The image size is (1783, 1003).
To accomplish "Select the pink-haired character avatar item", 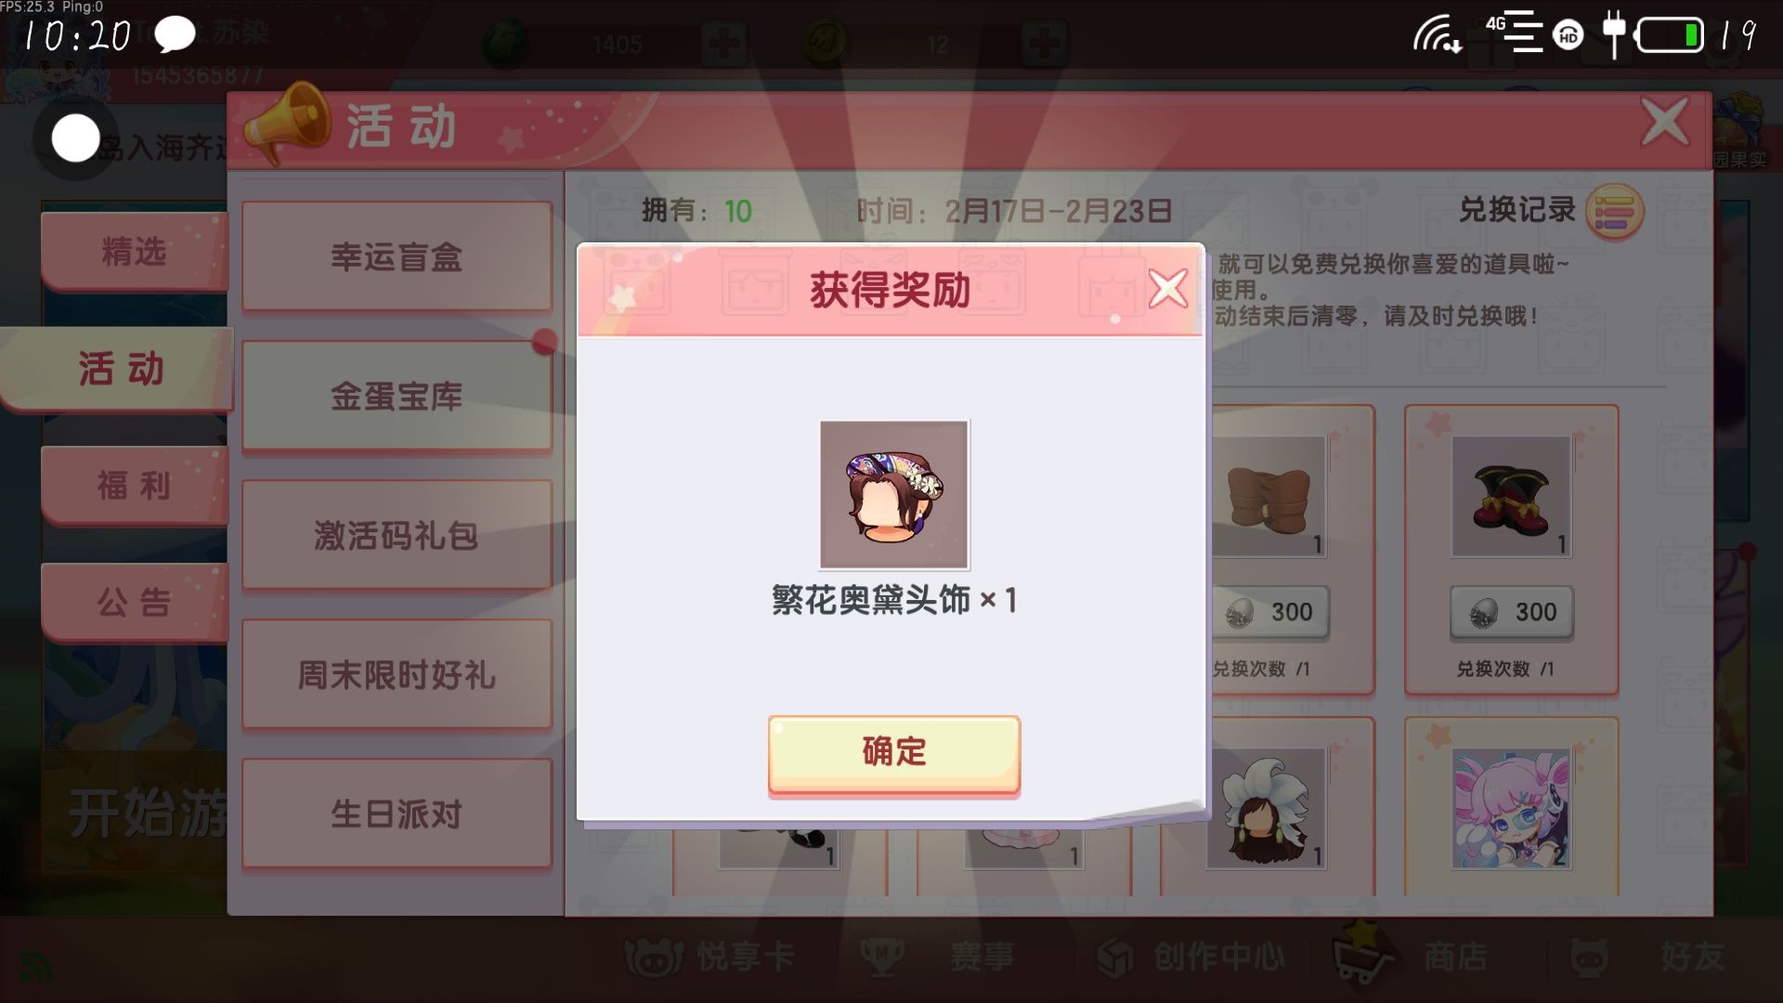I will [1511, 808].
